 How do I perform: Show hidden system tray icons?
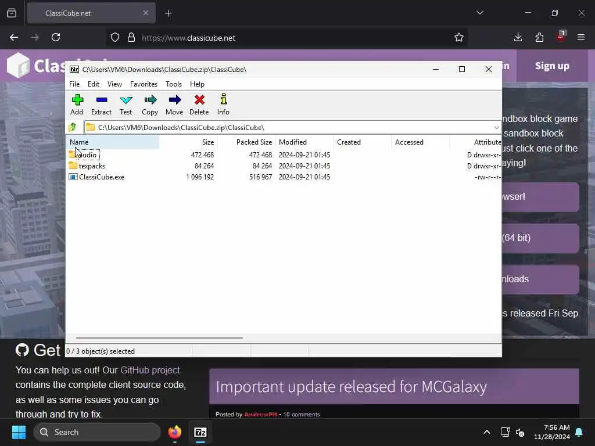click(x=487, y=432)
